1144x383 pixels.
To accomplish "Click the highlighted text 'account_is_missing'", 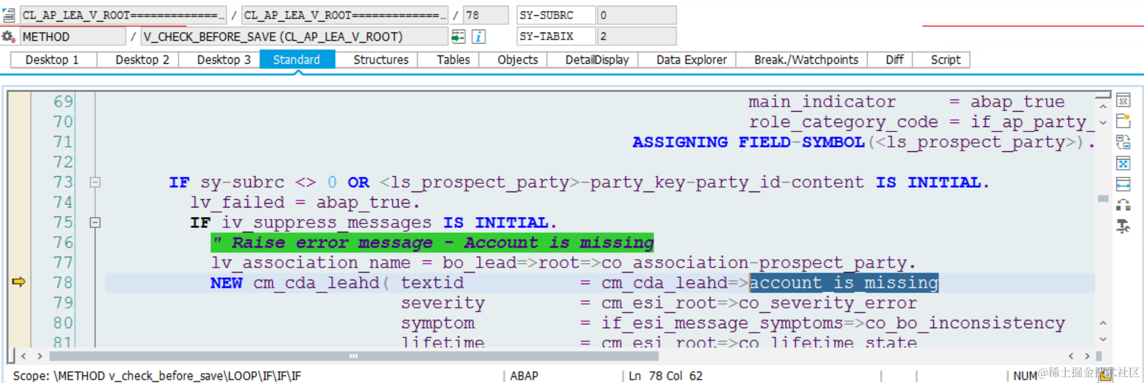I will pos(844,282).
